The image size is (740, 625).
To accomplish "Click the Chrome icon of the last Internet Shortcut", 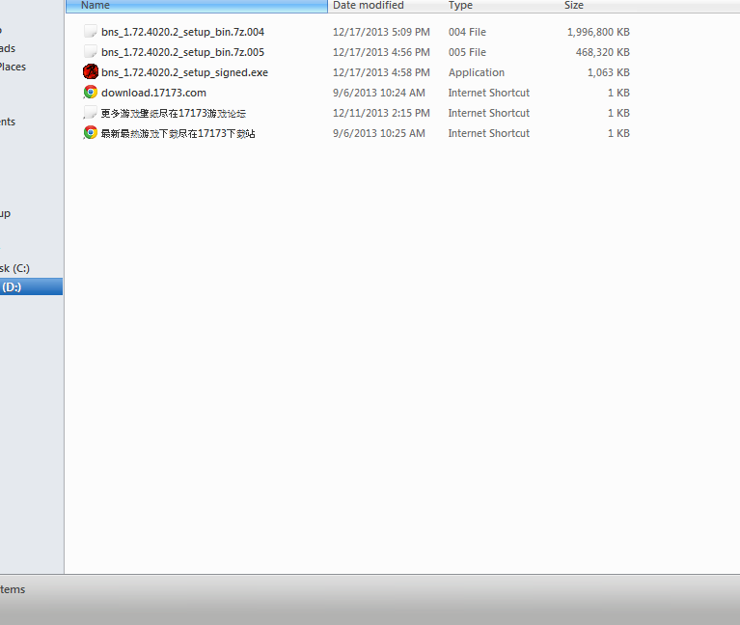I will 91,133.
